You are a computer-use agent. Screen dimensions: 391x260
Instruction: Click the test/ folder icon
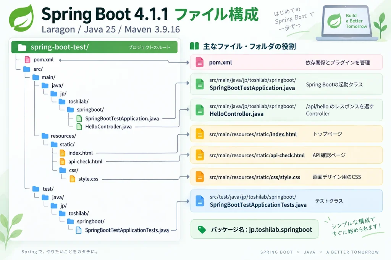click(x=36, y=189)
